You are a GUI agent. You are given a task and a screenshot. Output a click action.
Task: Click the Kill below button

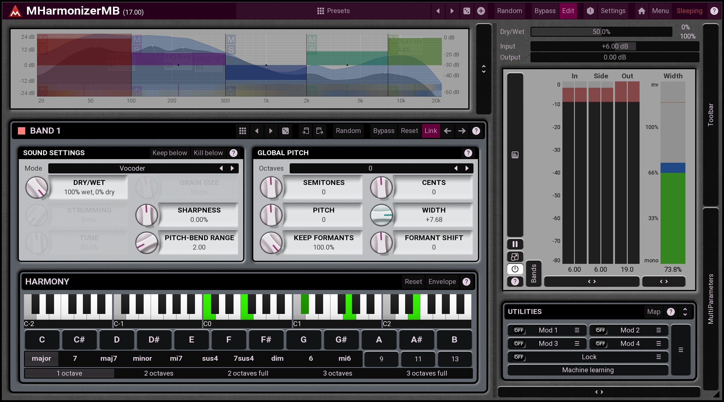click(208, 153)
